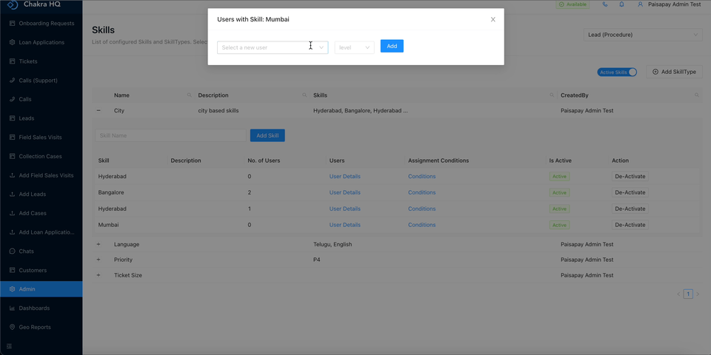Click the Add Cases upload icon
The width and height of the screenshot is (711, 355).
[x=13, y=213]
